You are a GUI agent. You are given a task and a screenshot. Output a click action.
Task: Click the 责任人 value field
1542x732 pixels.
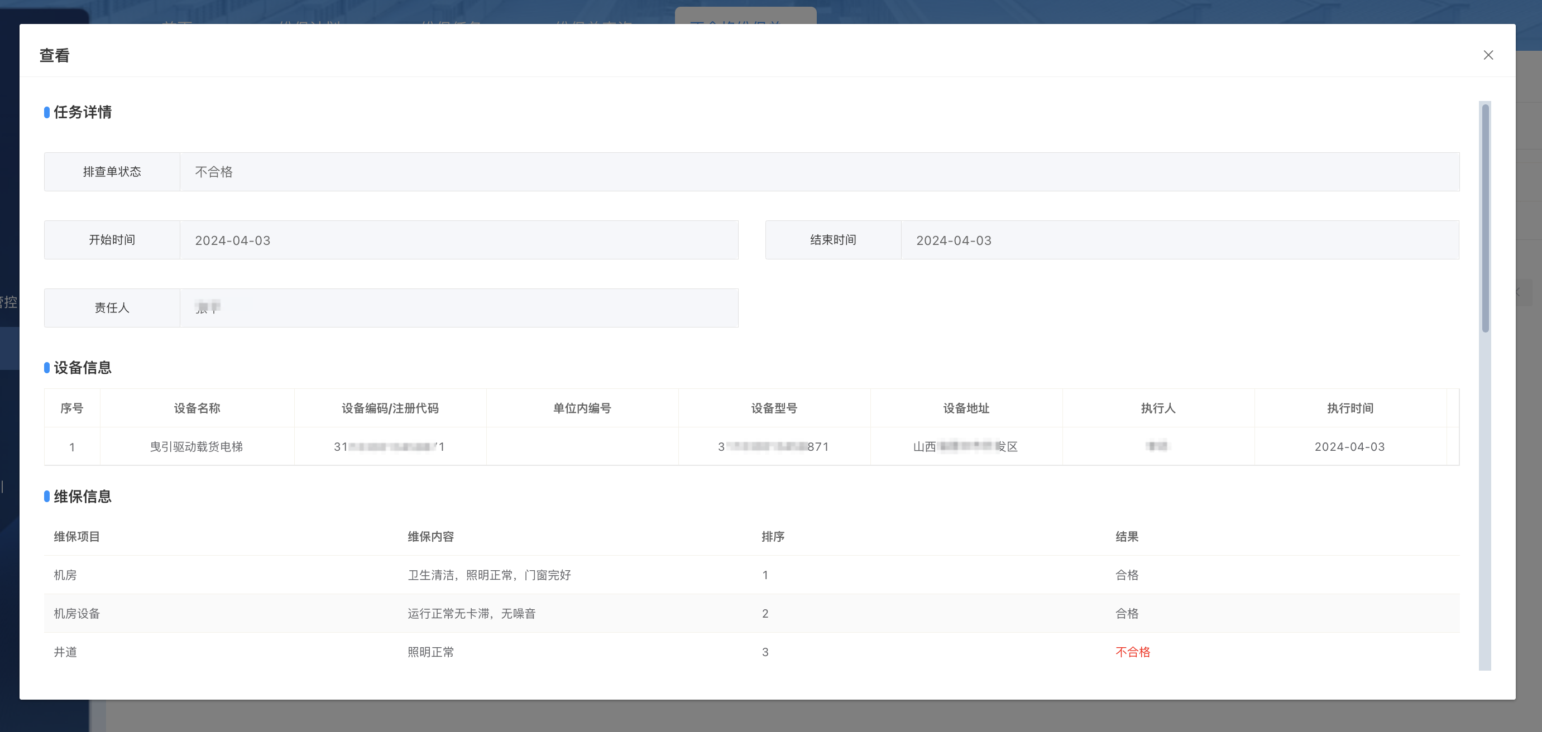[458, 308]
